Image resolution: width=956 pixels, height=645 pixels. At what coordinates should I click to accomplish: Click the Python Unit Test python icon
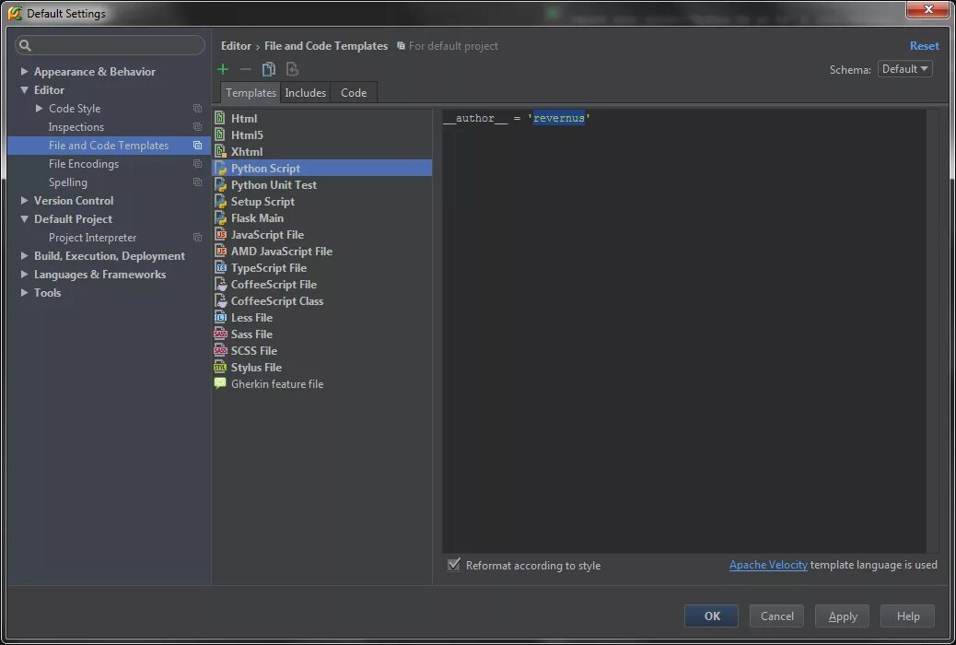(x=220, y=185)
